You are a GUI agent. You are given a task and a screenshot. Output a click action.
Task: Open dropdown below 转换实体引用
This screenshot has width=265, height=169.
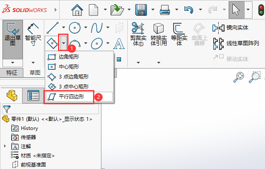159,63
